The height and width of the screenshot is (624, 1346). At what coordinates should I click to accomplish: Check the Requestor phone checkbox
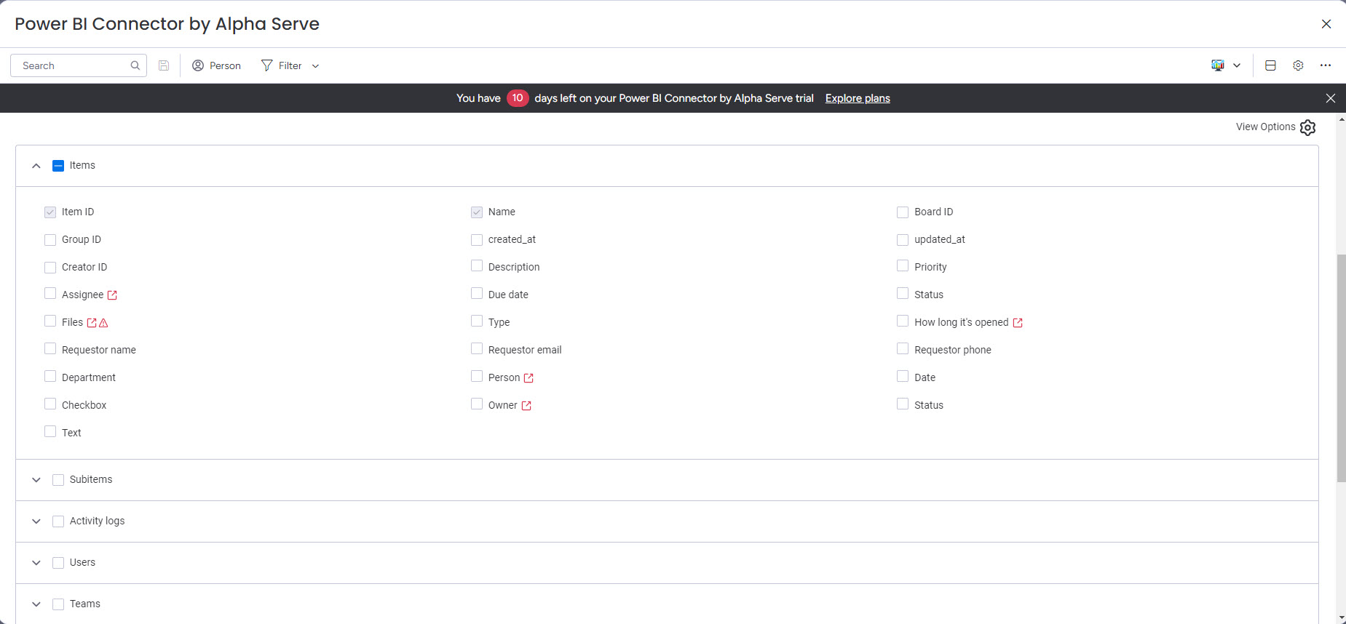point(903,349)
